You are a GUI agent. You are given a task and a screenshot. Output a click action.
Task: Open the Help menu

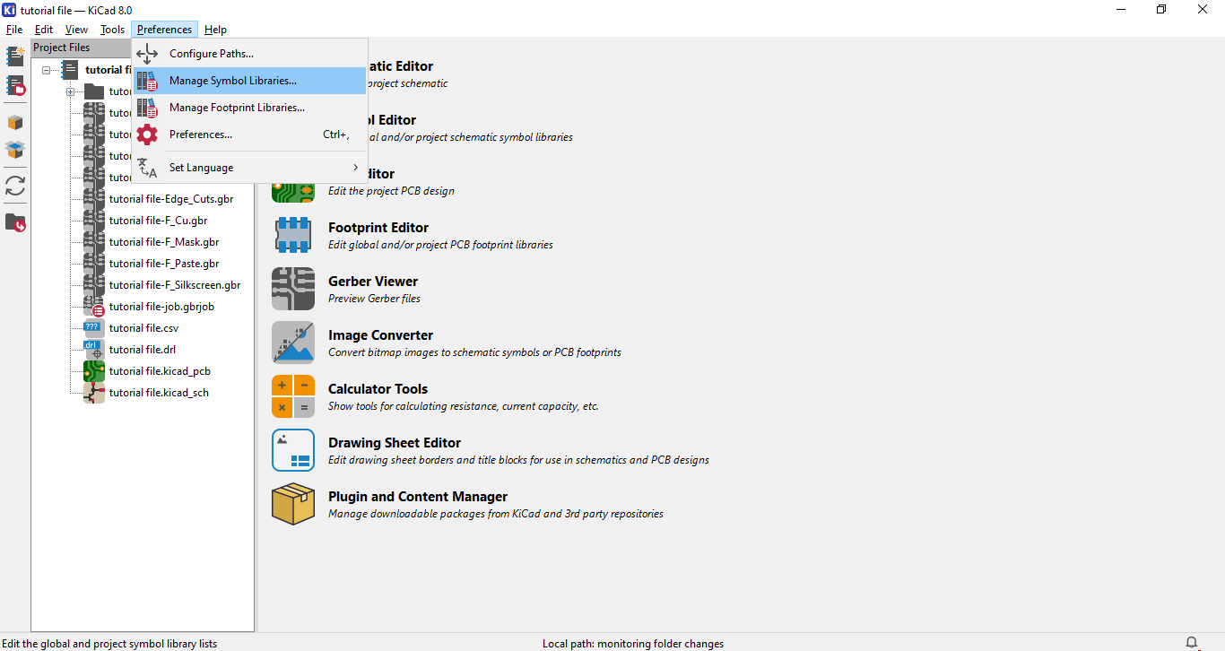[x=215, y=30]
